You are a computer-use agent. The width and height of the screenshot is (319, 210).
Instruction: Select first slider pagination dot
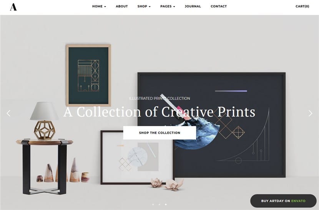[x=153, y=204]
